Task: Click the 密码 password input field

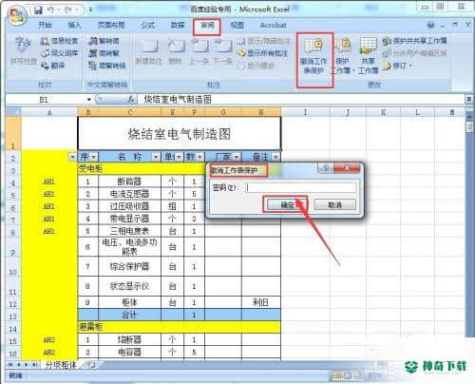Action: tap(300, 187)
